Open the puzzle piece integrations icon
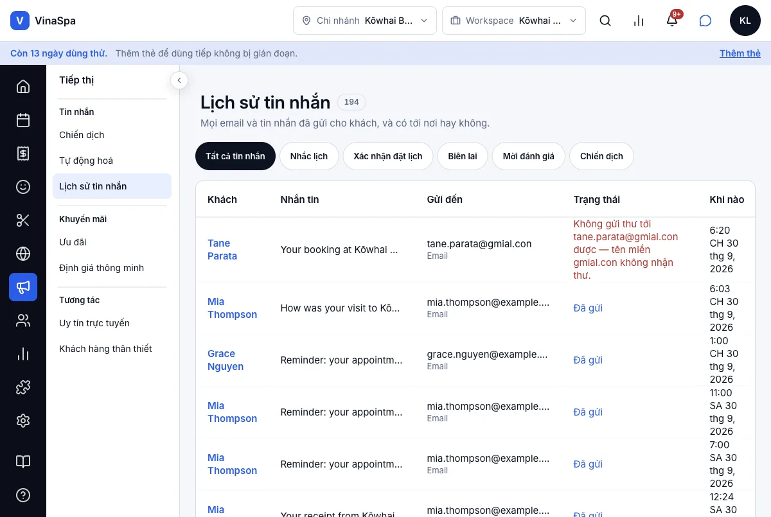 (23, 387)
